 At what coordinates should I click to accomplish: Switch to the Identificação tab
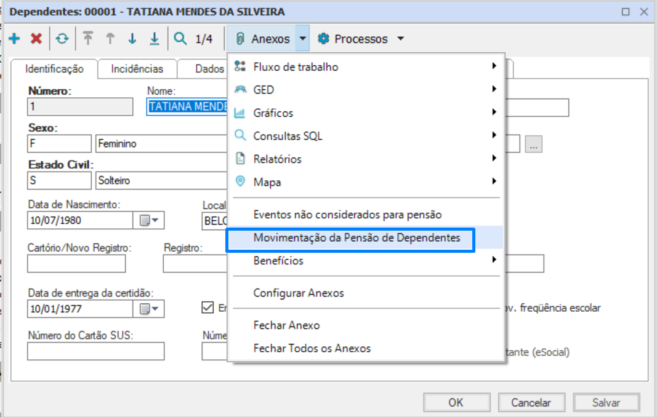point(54,69)
